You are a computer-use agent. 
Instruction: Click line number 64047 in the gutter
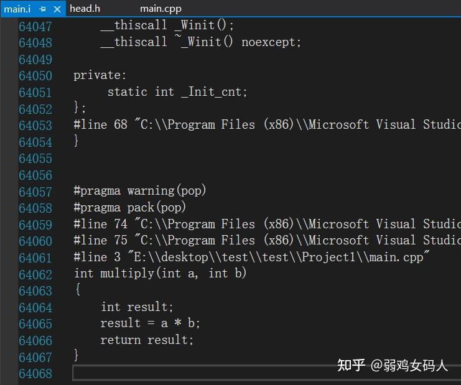point(35,26)
